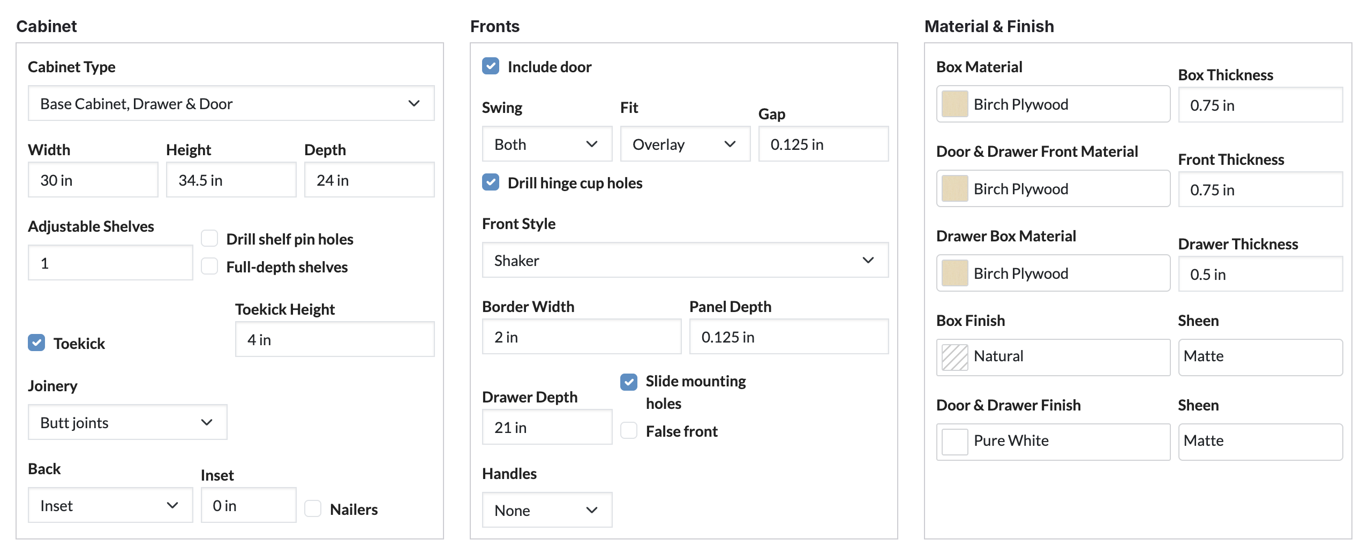The height and width of the screenshot is (555, 1368).
Task: Click the Box Finish Natural swatch
Action: click(954, 358)
